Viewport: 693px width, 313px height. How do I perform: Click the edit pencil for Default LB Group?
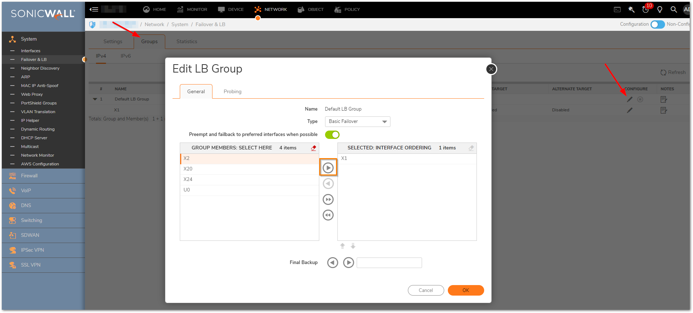coord(629,99)
